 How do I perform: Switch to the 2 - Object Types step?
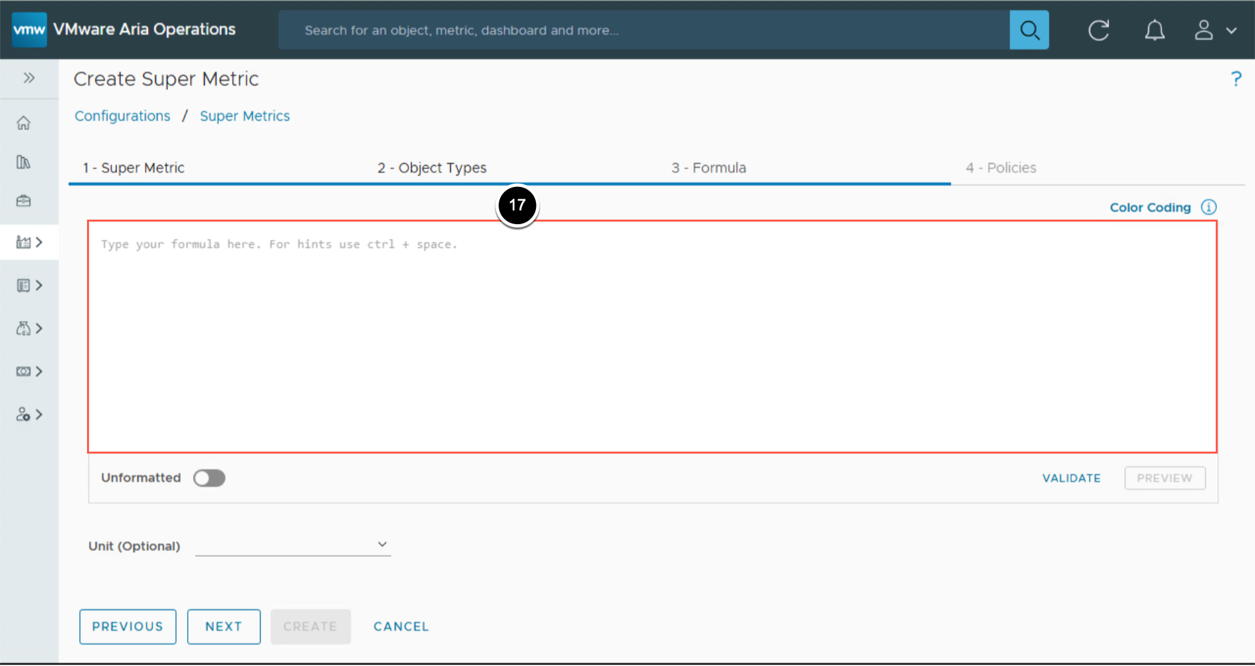coord(432,168)
